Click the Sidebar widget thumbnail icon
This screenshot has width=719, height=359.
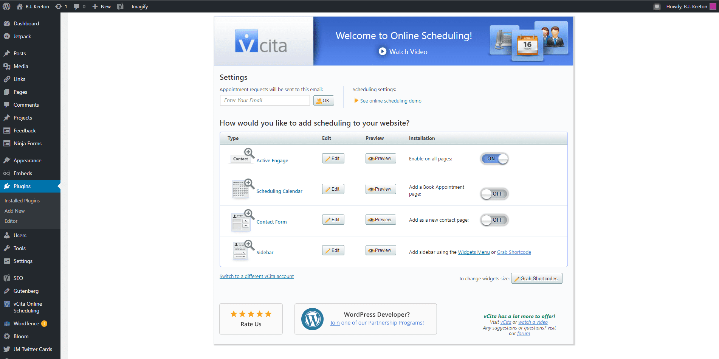click(x=243, y=250)
